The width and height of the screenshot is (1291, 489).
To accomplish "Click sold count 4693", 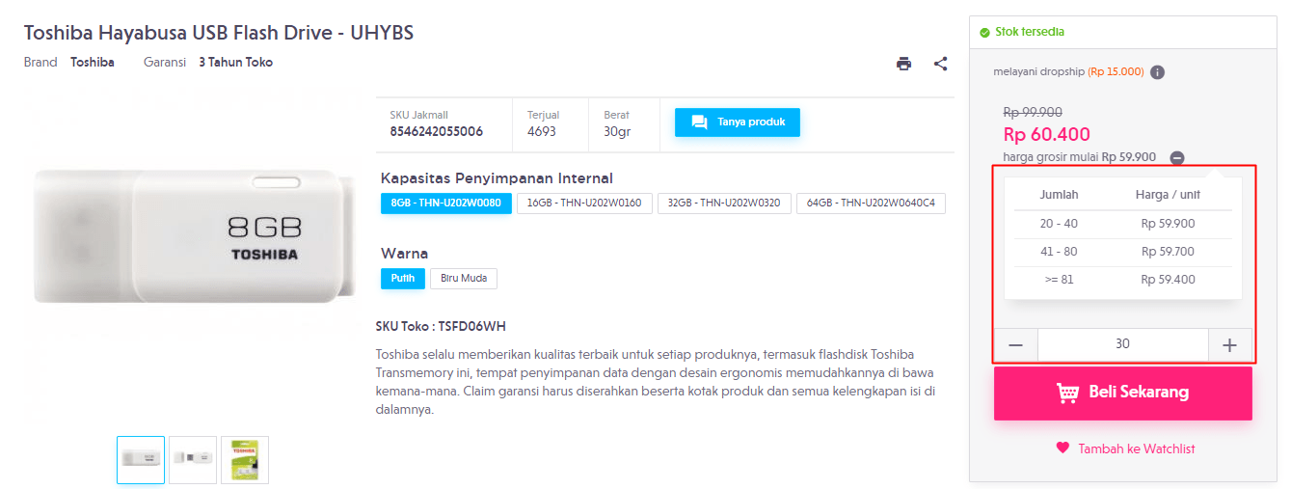I will point(542,131).
